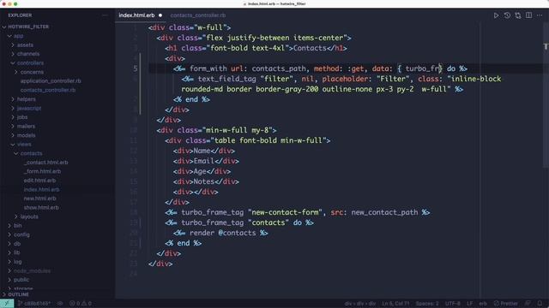549x308 pixels.
Task: Click the 'new-contact-form' string in code
Action: click(285, 212)
